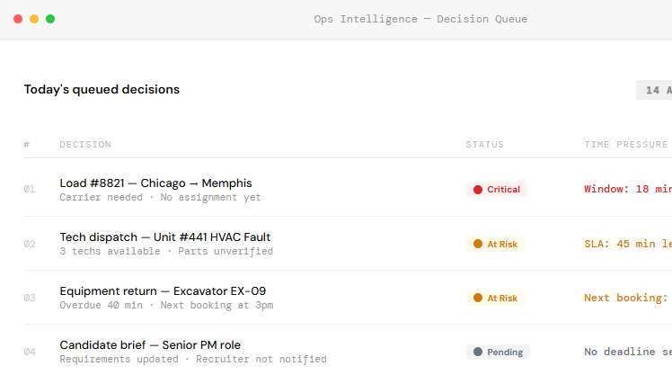
Task: Click the No deadline text on row 04
Action: pos(627,352)
